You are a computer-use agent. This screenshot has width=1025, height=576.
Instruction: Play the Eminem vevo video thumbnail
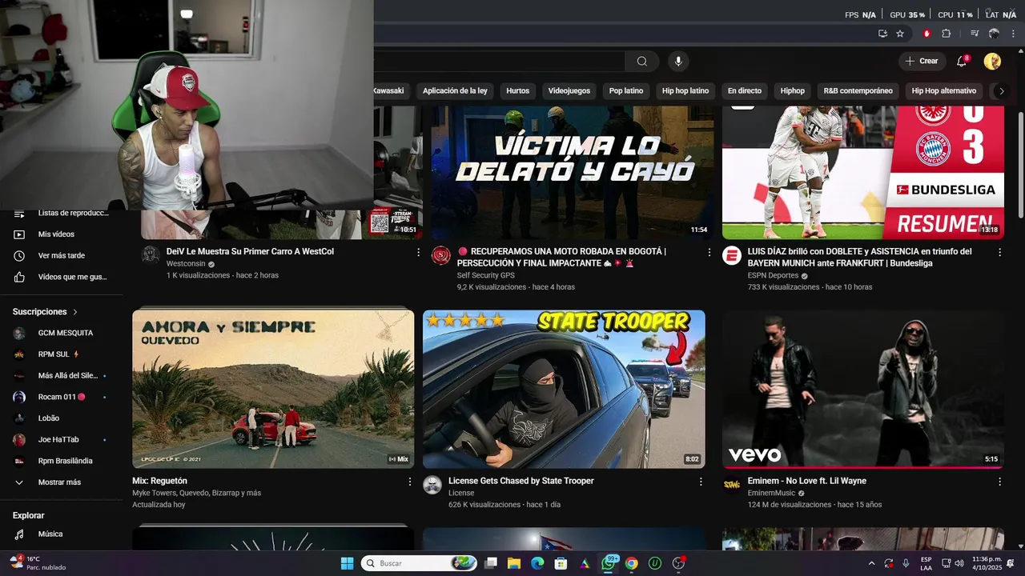[x=863, y=389]
